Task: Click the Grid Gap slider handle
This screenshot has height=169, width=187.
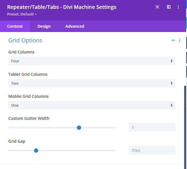Action: coord(36,150)
